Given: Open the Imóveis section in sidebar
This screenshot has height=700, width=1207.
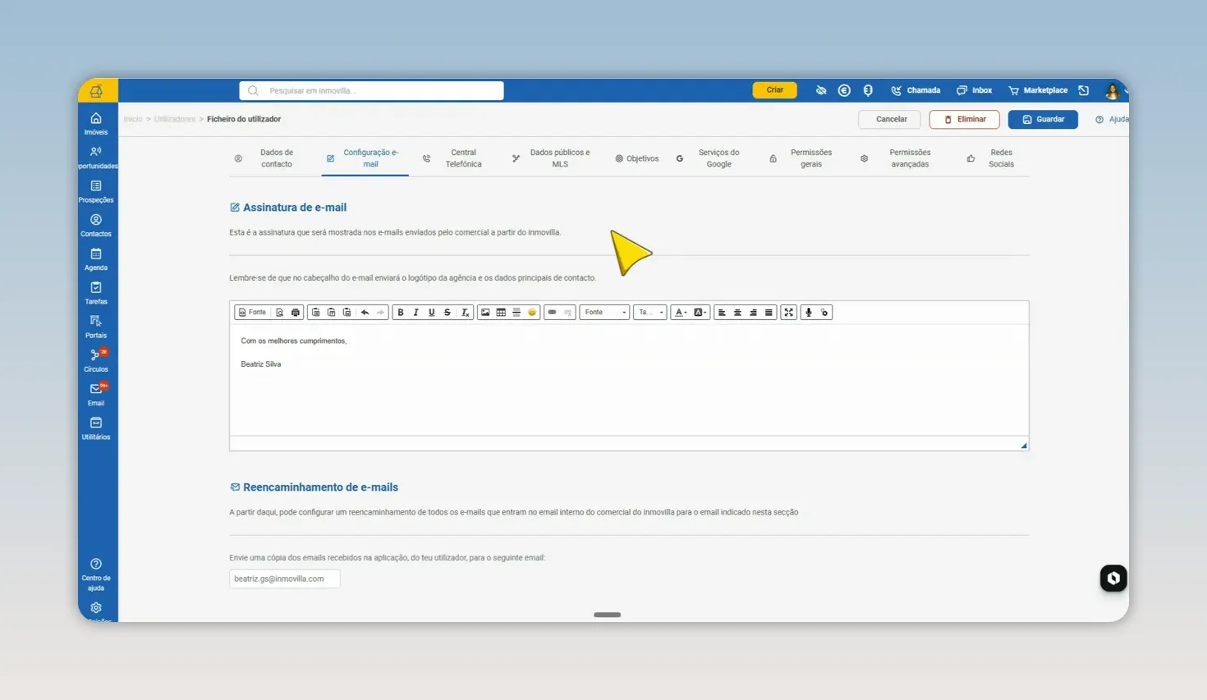Looking at the screenshot, I should tap(96, 124).
